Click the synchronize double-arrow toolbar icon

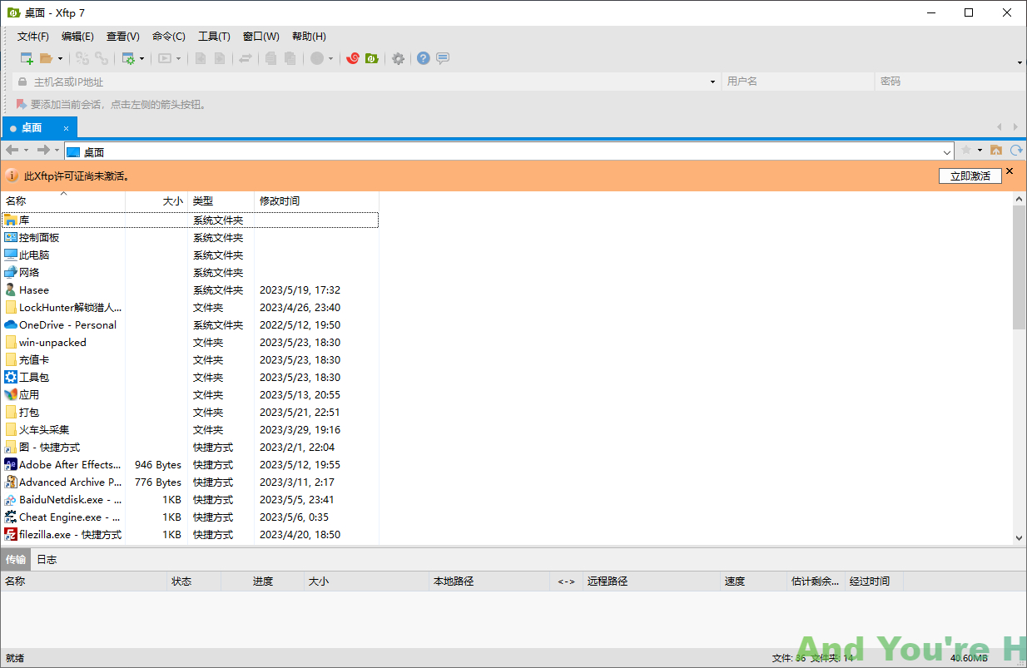(246, 58)
